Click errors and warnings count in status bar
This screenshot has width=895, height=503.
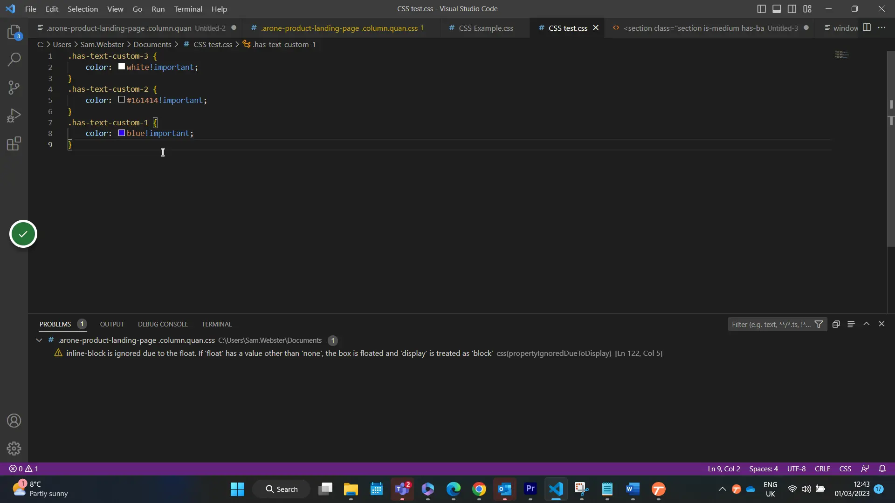click(x=24, y=469)
